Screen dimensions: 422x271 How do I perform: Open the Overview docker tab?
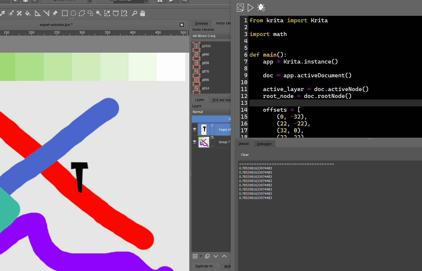pos(201,23)
